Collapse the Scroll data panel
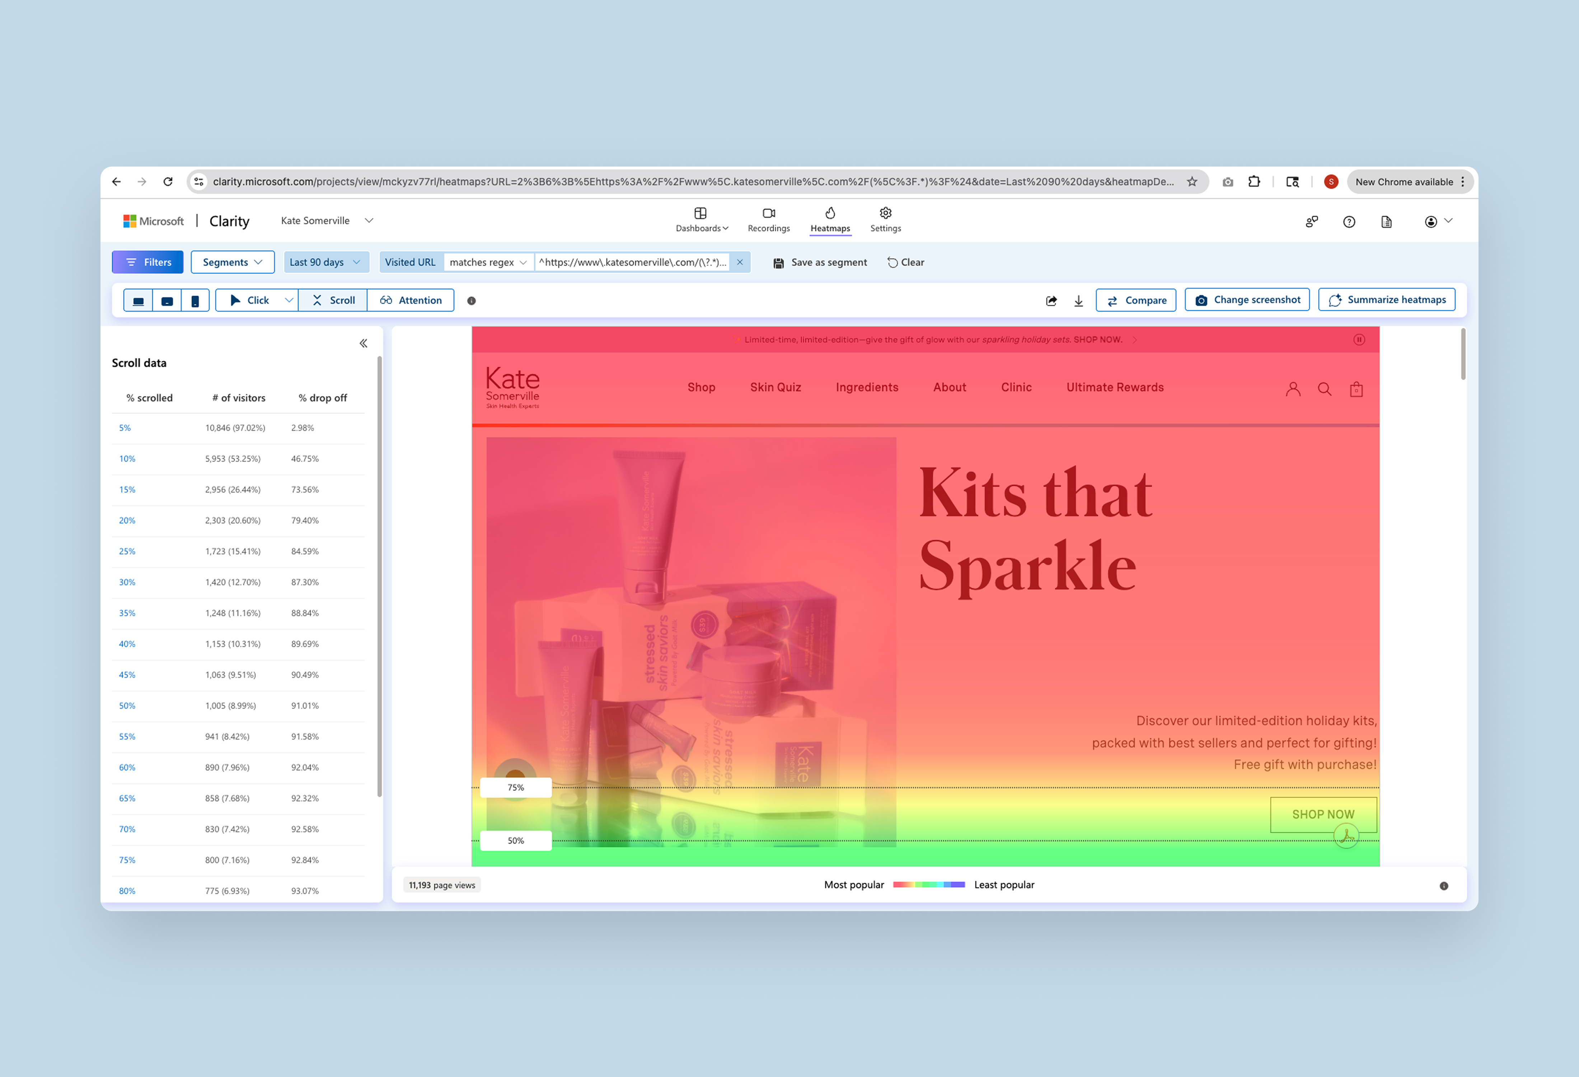 click(364, 343)
